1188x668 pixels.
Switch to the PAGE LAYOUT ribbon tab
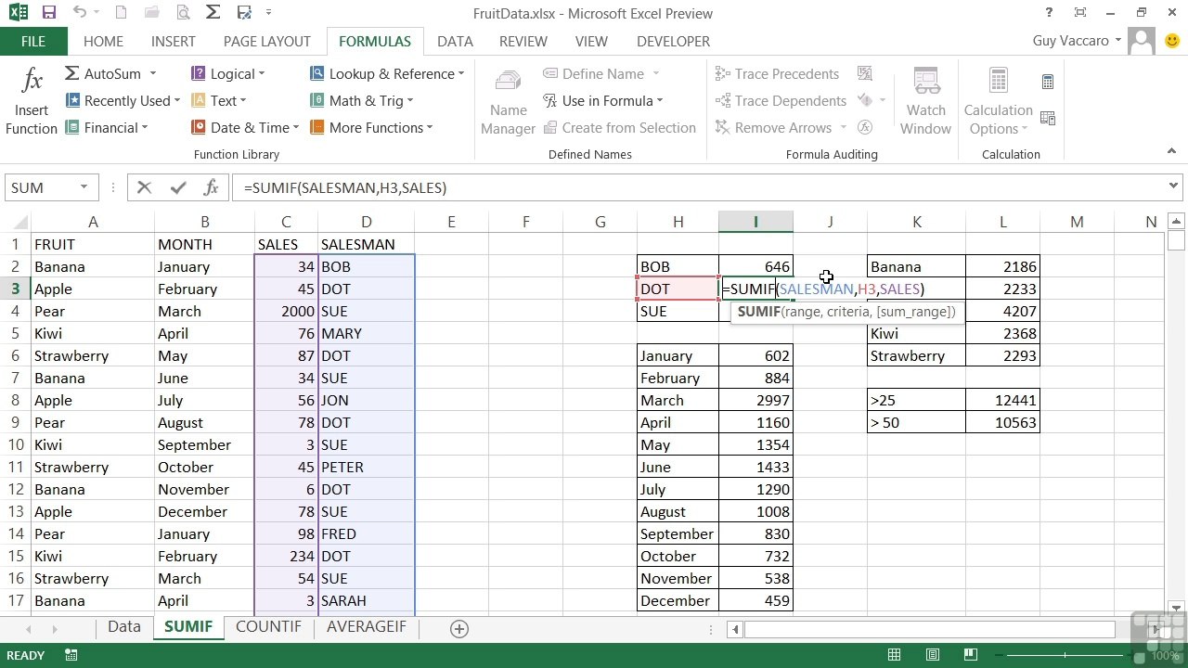[x=267, y=41]
